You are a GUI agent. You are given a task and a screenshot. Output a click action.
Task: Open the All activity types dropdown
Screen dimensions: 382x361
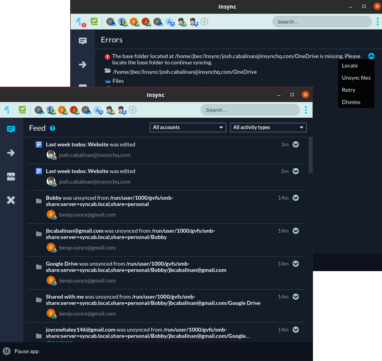(268, 128)
